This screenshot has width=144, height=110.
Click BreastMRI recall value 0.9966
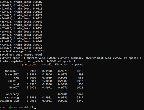[x=47, y=74]
